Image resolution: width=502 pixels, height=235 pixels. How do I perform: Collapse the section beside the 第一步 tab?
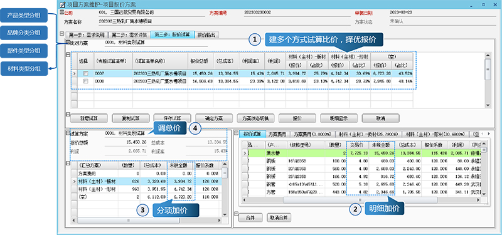coord(62,34)
